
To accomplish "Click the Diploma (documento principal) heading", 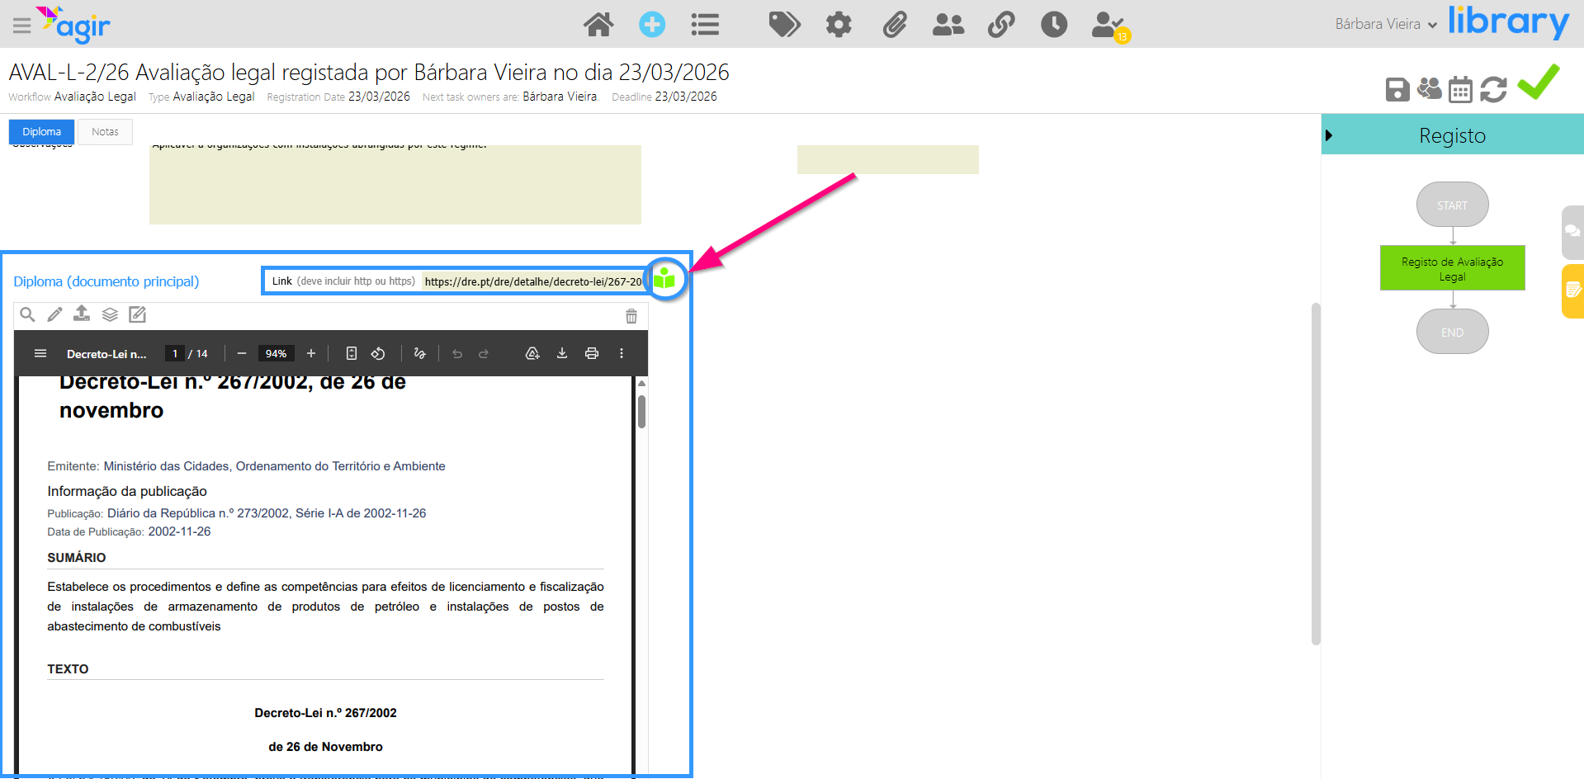I will click(x=106, y=281).
